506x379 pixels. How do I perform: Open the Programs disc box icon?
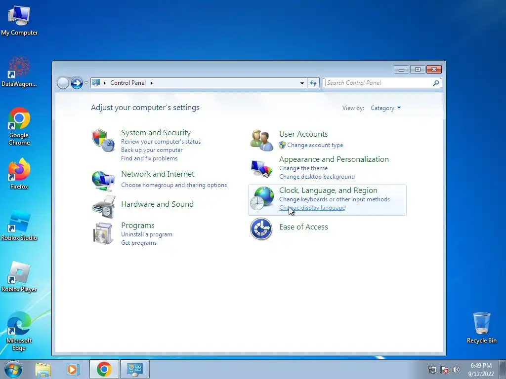[103, 233]
